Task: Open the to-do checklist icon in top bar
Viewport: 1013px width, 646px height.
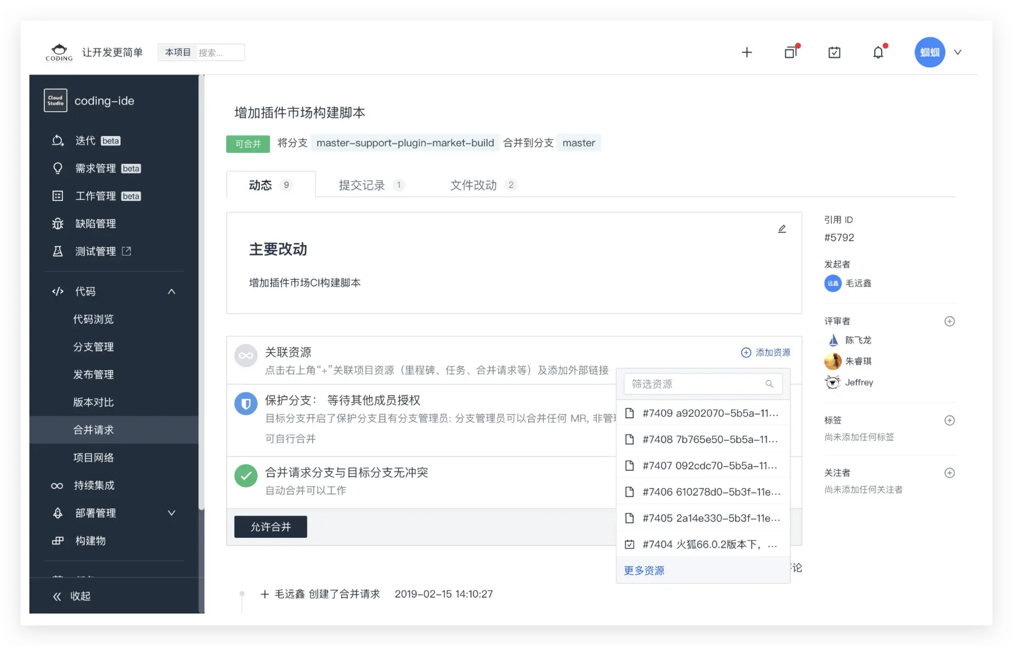Action: [834, 52]
